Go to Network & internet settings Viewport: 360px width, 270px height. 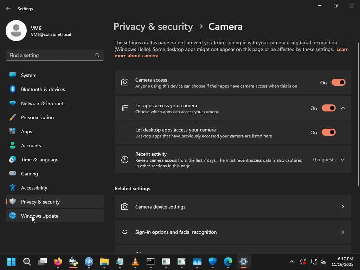42,103
